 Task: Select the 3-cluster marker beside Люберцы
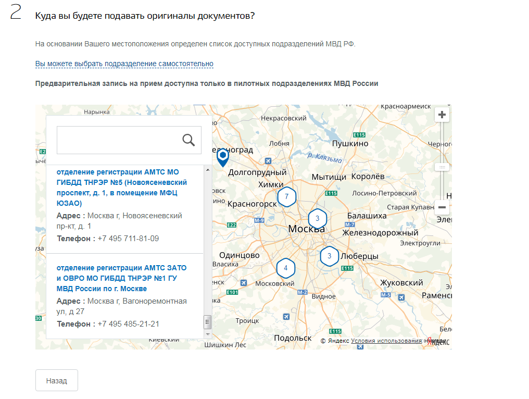tap(329, 256)
